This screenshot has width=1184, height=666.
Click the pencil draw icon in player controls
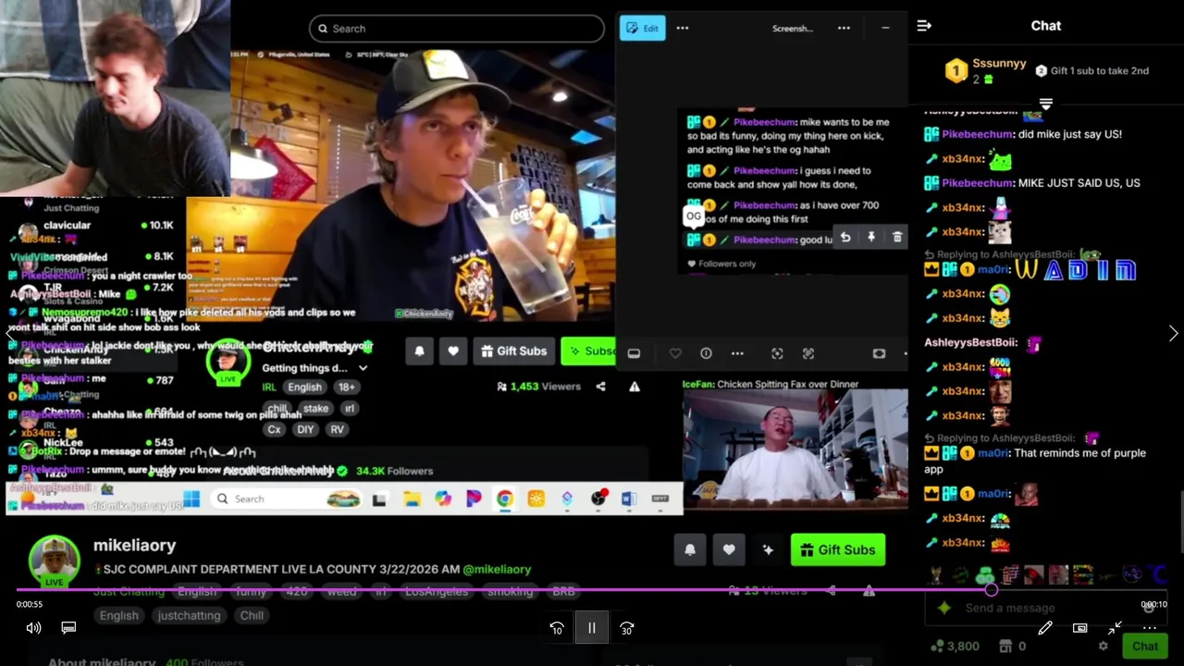point(1045,628)
